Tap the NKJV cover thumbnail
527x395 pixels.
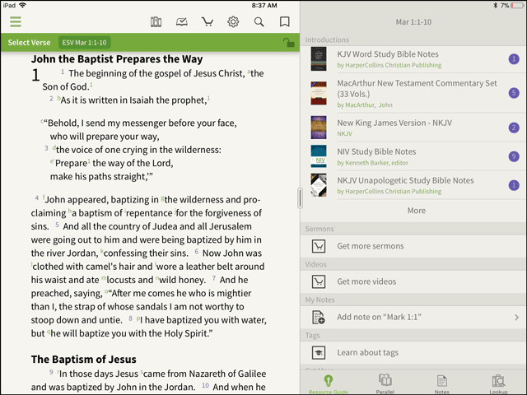319,128
